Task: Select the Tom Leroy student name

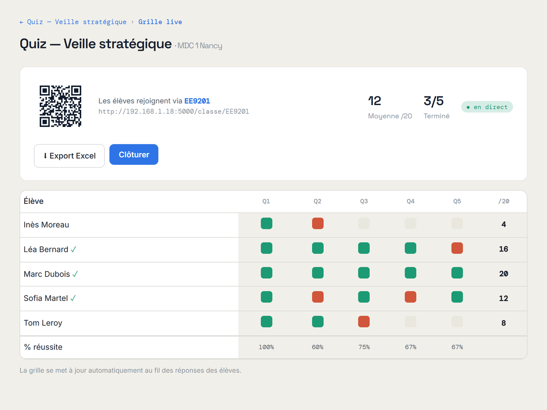Action: coord(43,323)
